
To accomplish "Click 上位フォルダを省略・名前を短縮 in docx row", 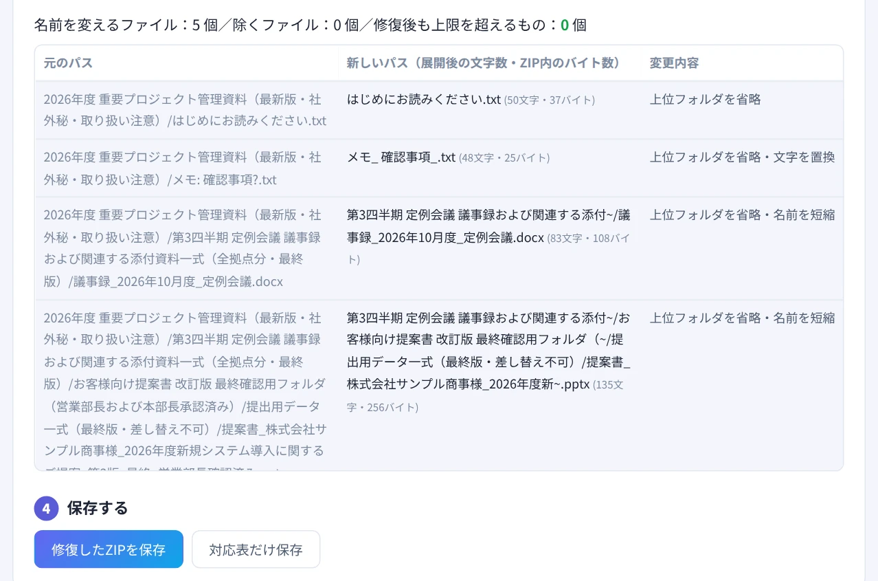I will (743, 215).
